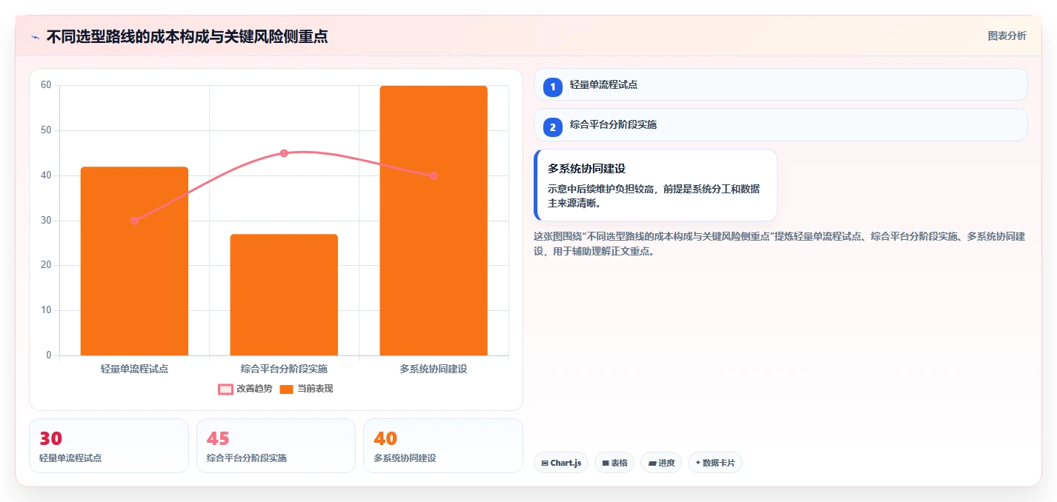This screenshot has height=502, width=1057.
Task: Click the 图表分析 label in the header
Action: pyautogui.click(x=1007, y=36)
